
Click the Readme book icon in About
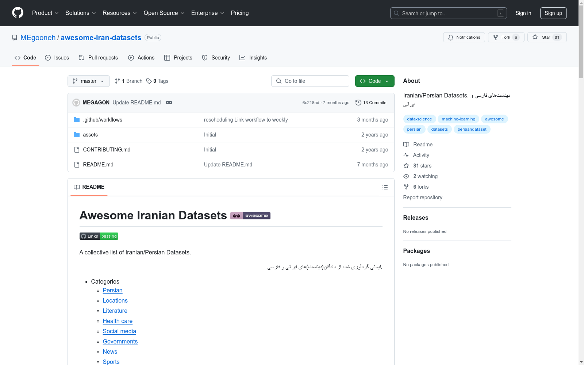406,145
